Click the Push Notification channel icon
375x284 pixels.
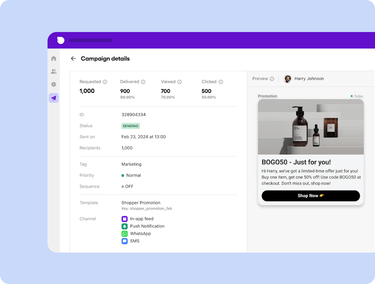pyautogui.click(x=124, y=226)
